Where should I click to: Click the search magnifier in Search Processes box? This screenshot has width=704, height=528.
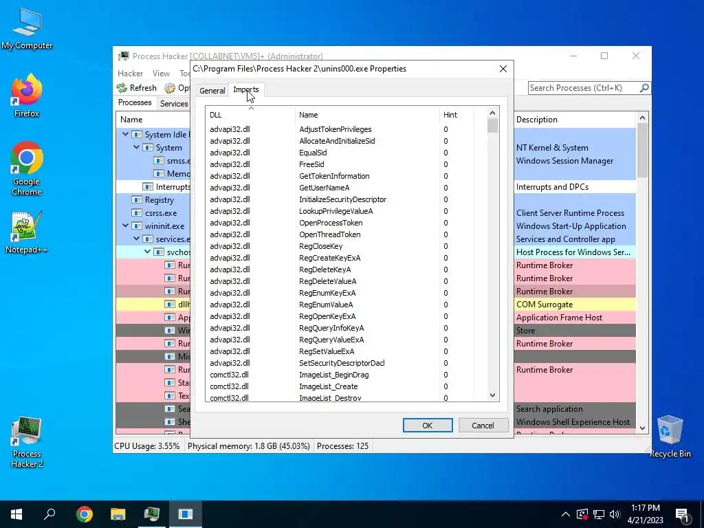point(644,87)
